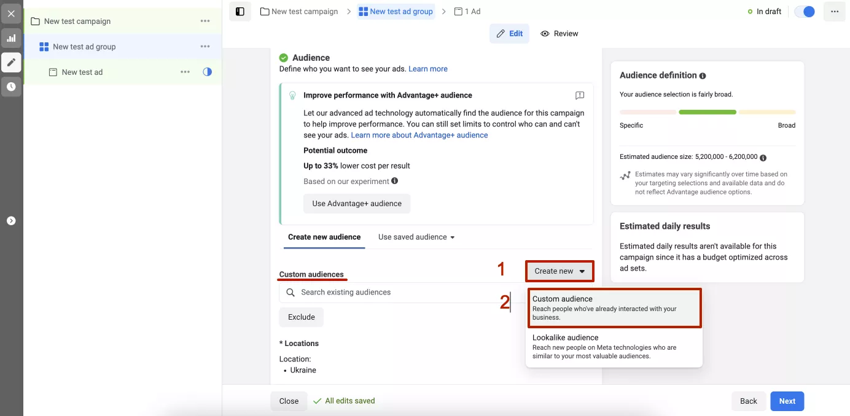Go to the New test campaign breadcrumb

coord(299,12)
